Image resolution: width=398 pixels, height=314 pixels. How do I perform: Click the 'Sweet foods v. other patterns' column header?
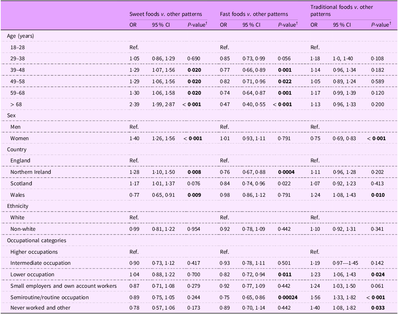(x=165, y=14)
